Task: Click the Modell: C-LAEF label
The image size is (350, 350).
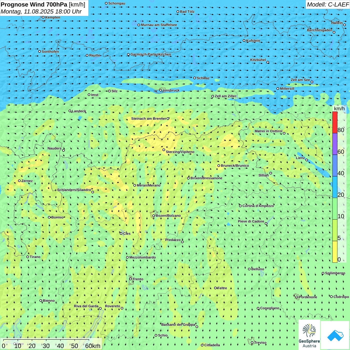Action: pyautogui.click(x=328, y=4)
